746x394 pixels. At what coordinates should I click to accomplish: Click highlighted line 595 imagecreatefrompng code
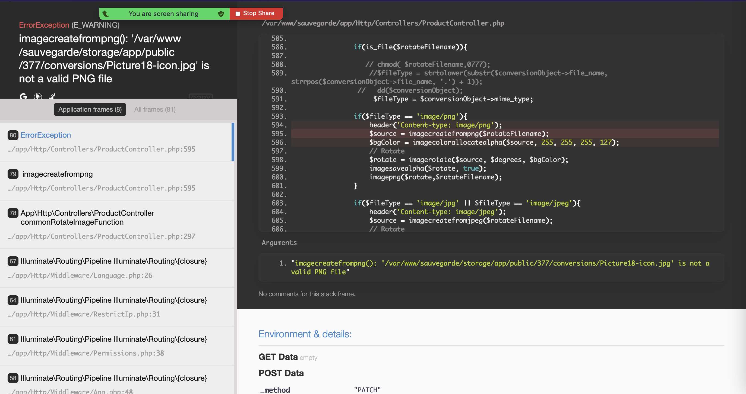[505, 134]
